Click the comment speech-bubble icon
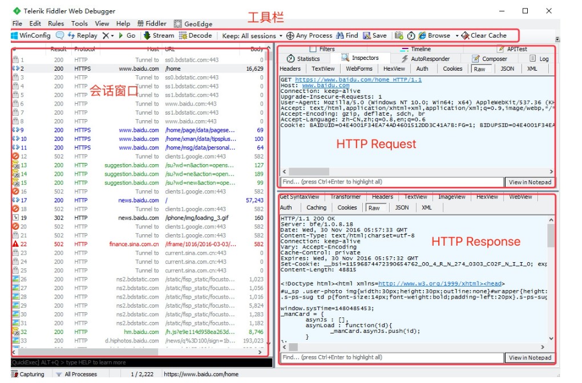The width and height of the screenshot is (582, 383). [x=60, y=35]
